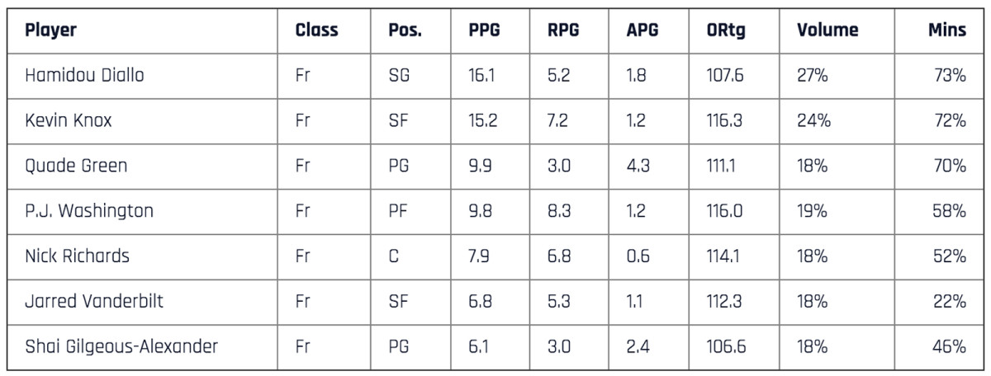991x376 pixels.
Task: Select the APG column header
Action: pyautogui.click(x=643, y=31)
